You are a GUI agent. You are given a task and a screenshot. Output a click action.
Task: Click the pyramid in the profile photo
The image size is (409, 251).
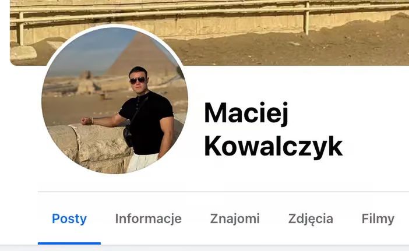coord(142,56)
